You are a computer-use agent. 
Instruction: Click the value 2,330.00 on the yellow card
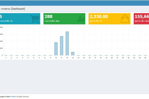pos(99,16)
